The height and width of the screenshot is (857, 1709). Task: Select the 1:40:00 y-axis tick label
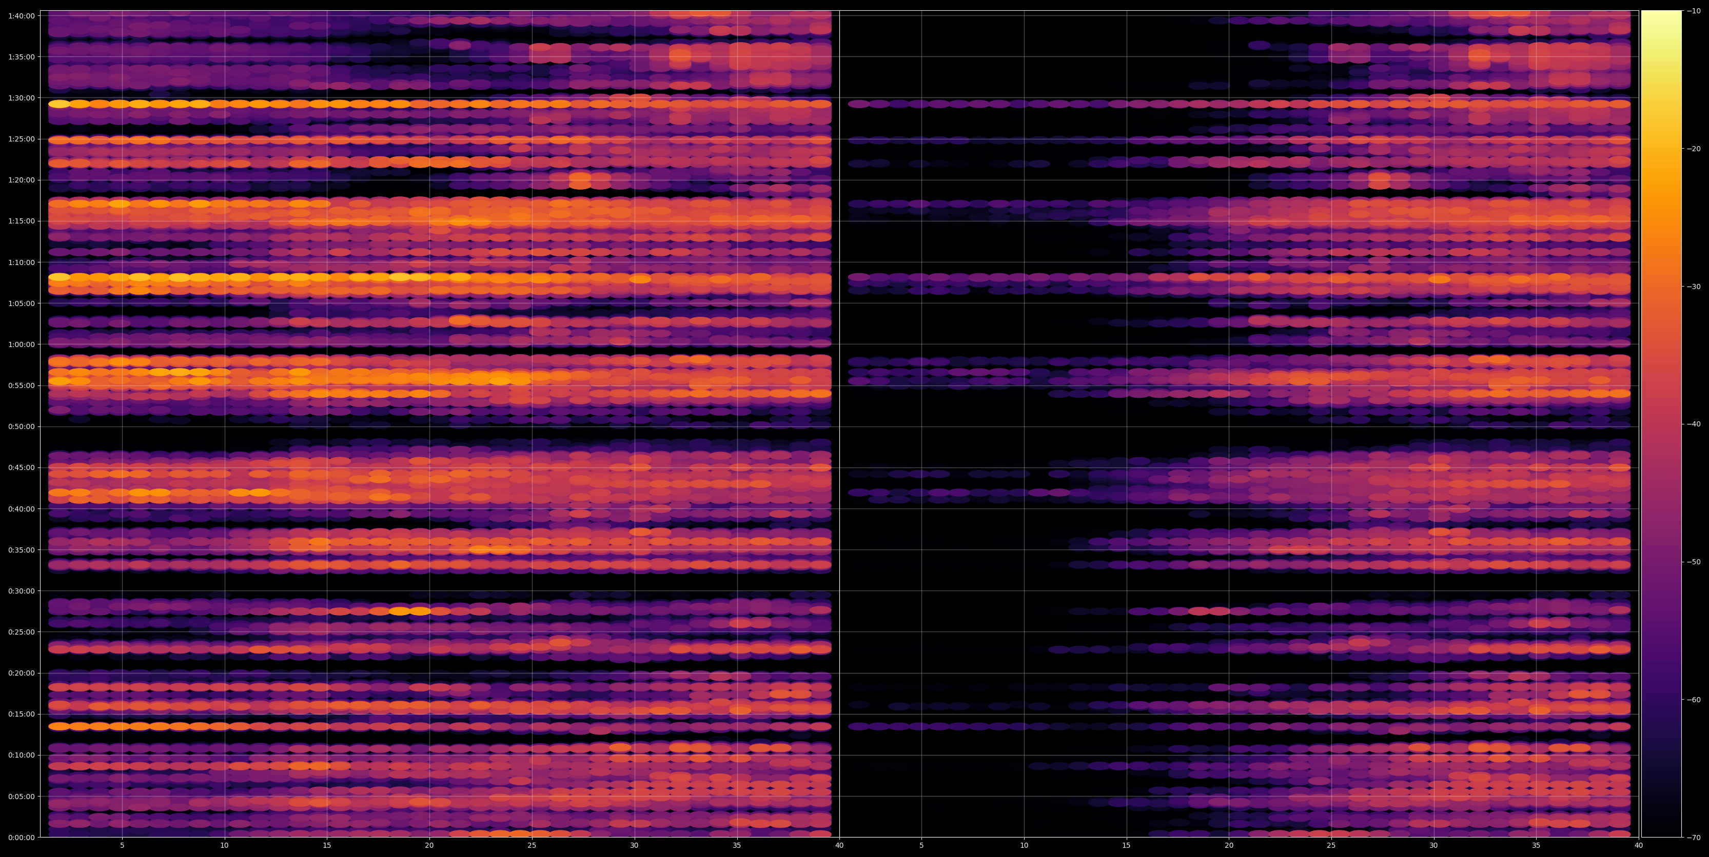click(x=21, y=15)
